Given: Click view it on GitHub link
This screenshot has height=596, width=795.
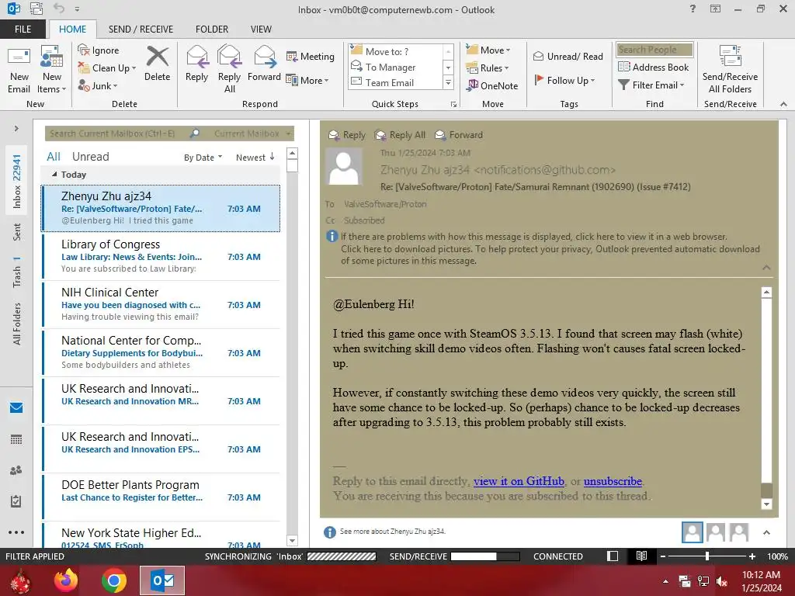Looking at the screenshot, I should tap(519, 481).
